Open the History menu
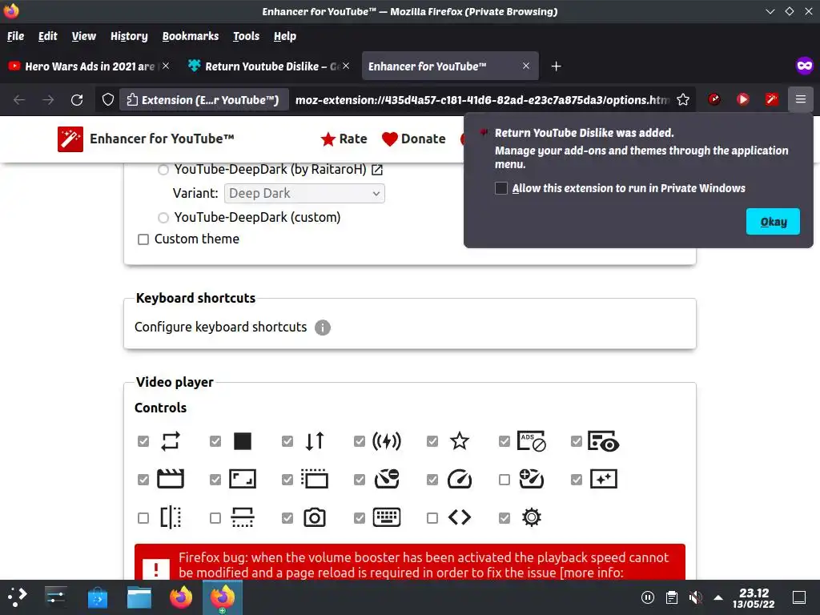 129,36
